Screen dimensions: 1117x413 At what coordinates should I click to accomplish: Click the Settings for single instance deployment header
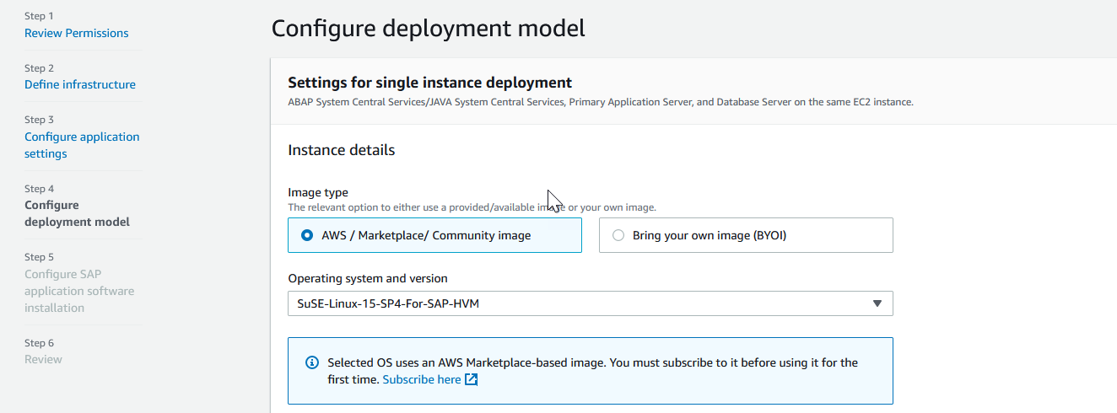click(429, 83)
